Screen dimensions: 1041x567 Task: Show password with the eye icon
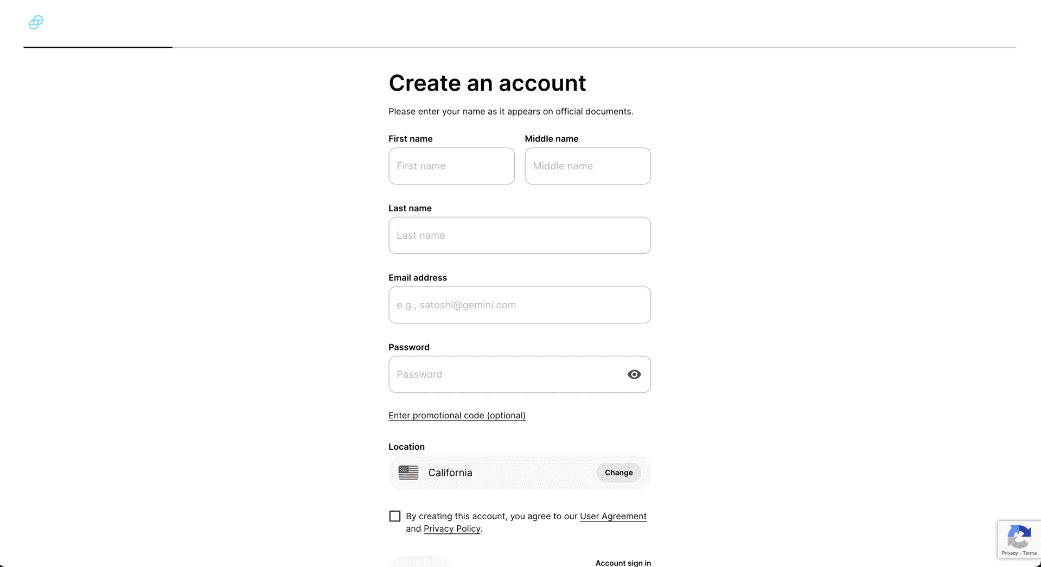634,374
